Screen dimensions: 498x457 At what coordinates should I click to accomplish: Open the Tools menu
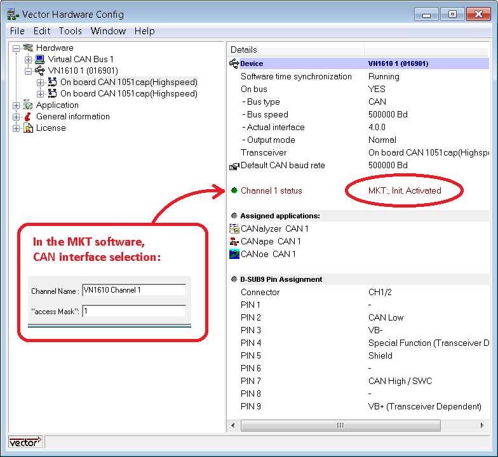tap(70, 31)
